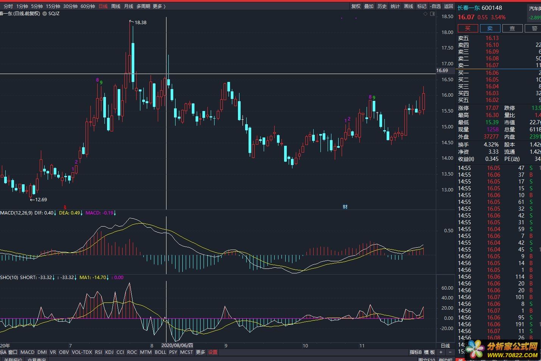Click the 16.69 crosshair price label
The width and height of the screenshot is (541, 361).
(x=442, y=71)
